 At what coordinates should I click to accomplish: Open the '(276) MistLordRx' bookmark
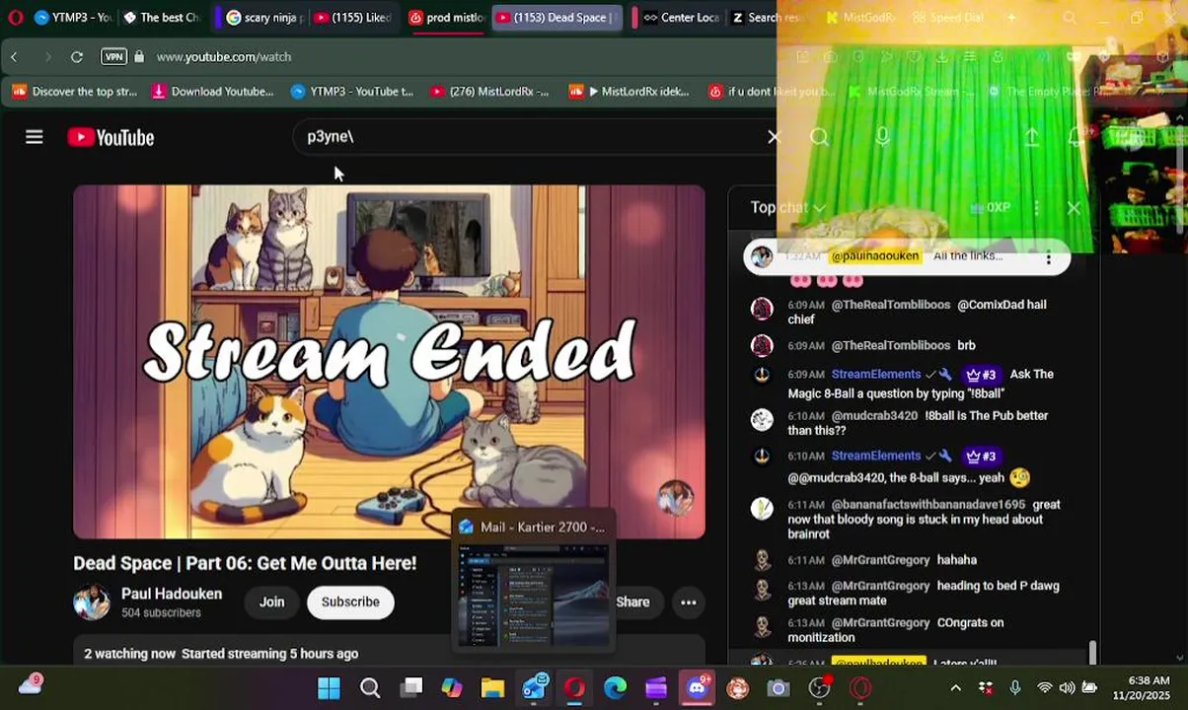(489, 92)
